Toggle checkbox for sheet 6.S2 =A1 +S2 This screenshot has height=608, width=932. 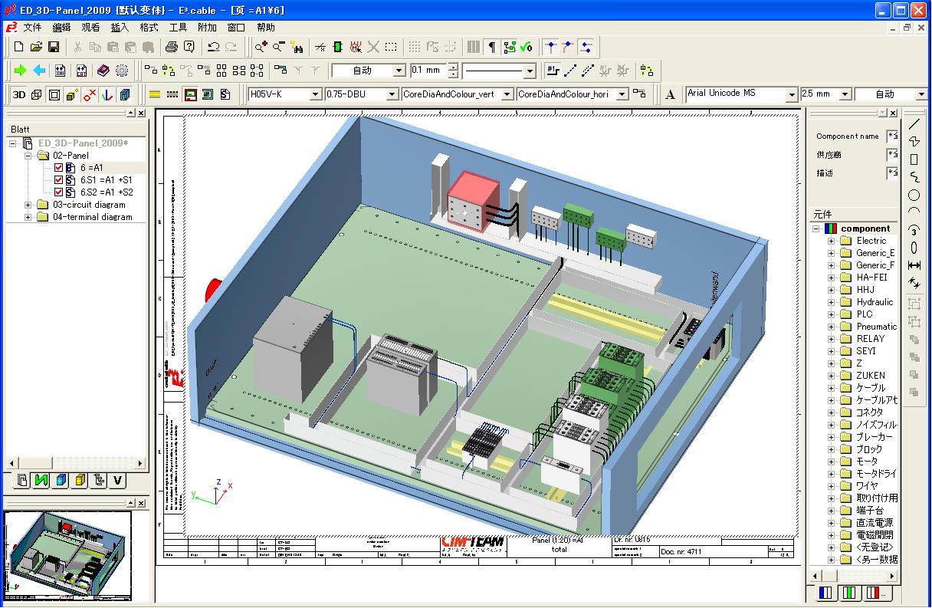[59, 192]
